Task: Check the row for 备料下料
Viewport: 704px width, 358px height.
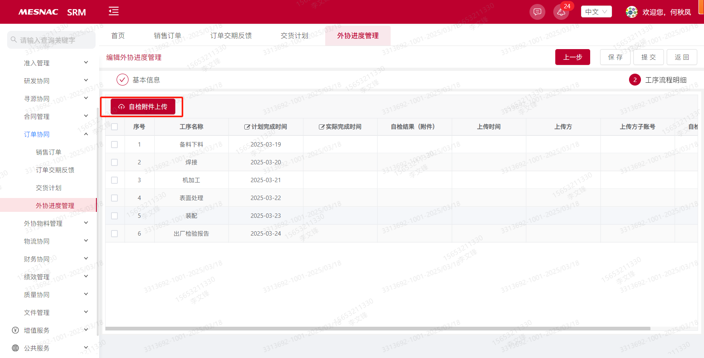Action: (x=115, y=145)
